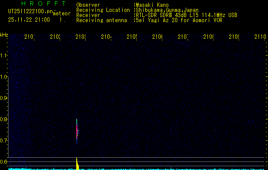
Task: Click the 0.8 frequency tick label
Action: (x=4, y=119)
